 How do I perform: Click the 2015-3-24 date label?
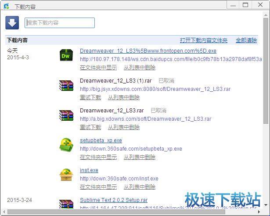19,200
